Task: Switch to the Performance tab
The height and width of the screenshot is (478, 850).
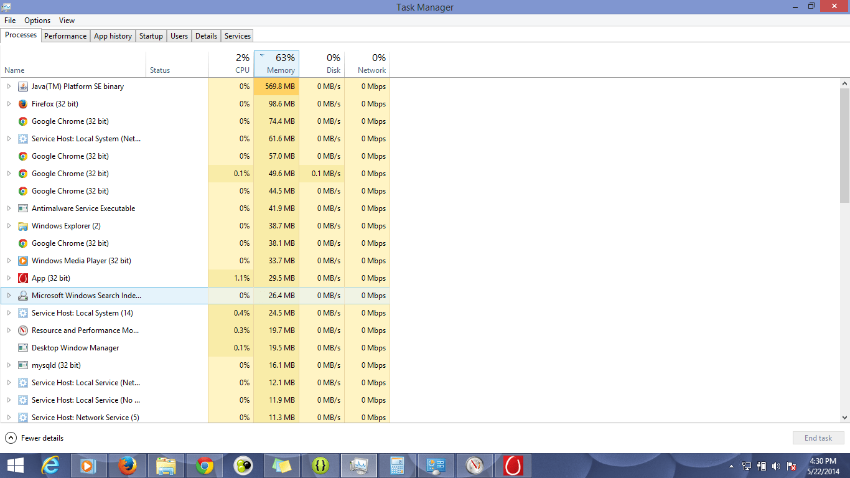Action: click(65, 36)
